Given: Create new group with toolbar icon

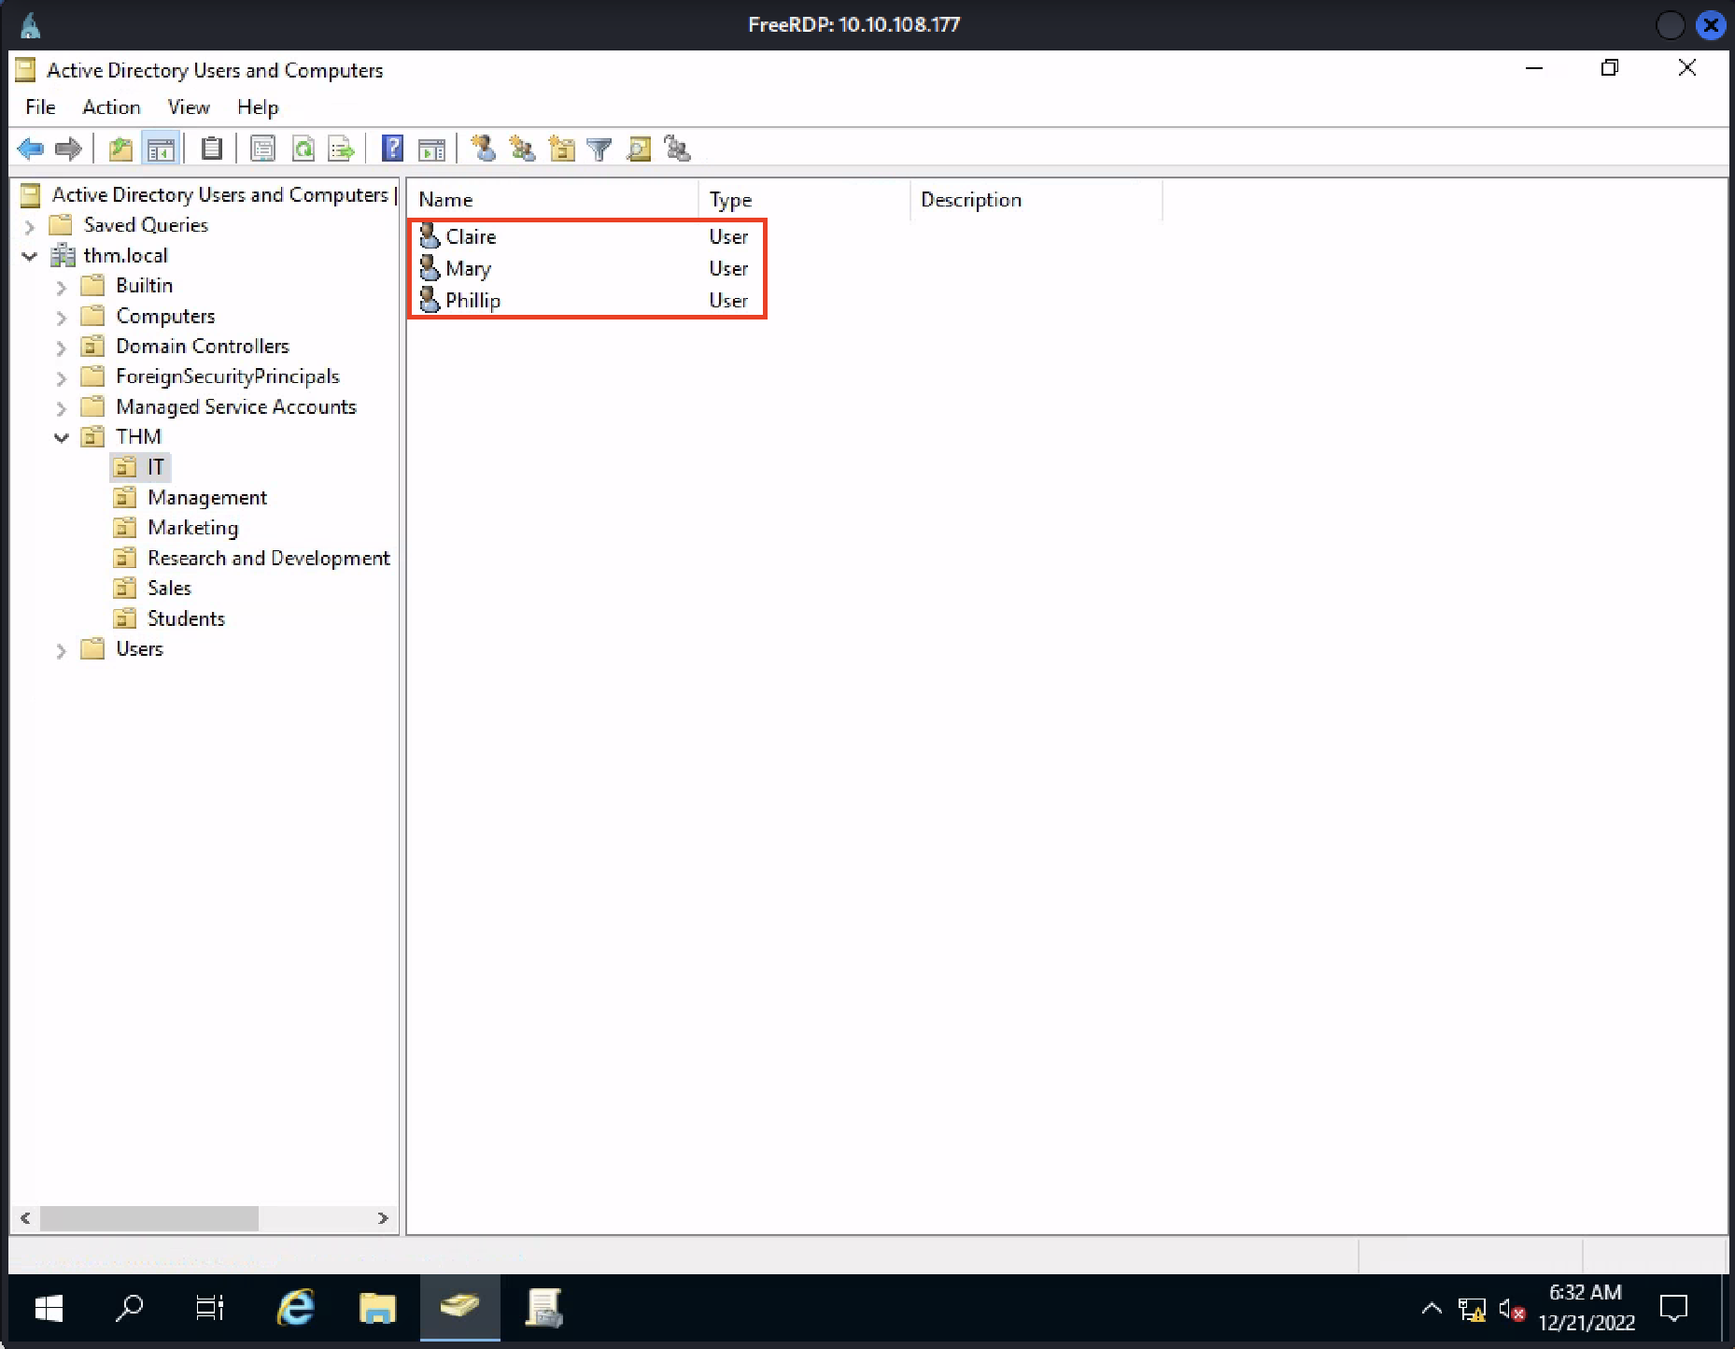Looking at the screenshot, I should point(522,149).
